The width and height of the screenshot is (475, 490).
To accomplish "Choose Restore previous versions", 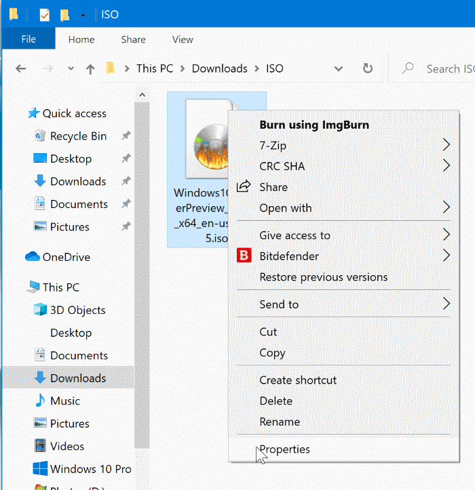I will (343, 277).
